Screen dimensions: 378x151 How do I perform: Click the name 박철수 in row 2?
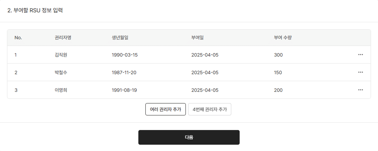(61, 73)
